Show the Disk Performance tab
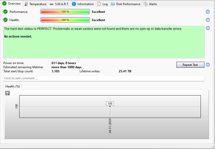Screen dimensions: 215x149 pos(126,4)
